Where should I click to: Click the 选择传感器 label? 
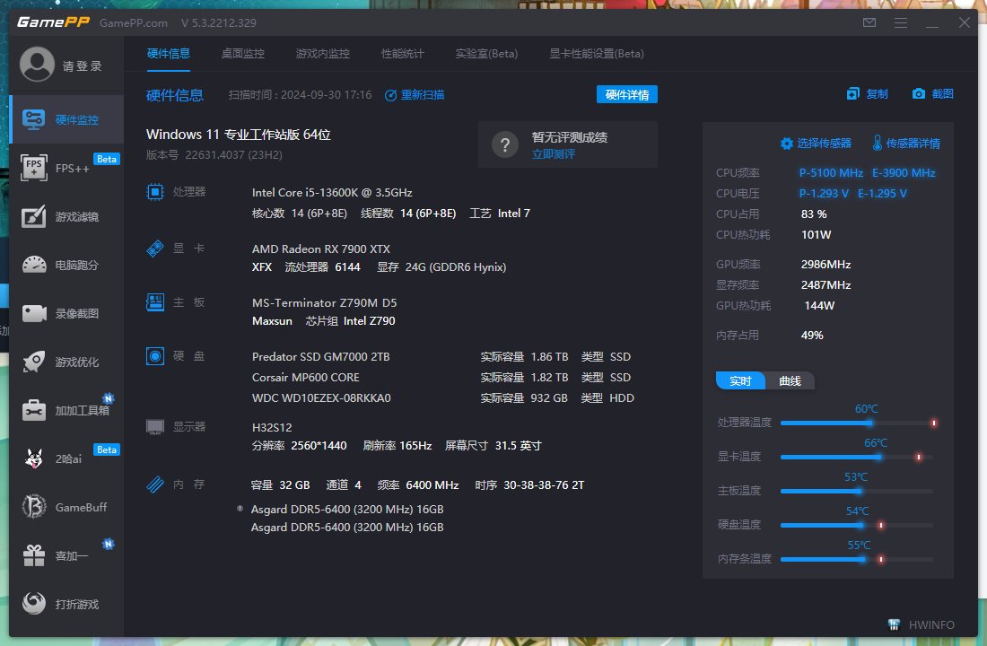point(824,144)
